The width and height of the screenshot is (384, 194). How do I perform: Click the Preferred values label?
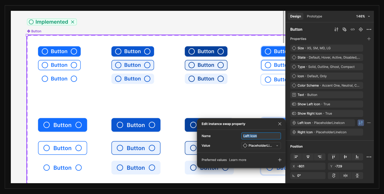coord(214,160)
